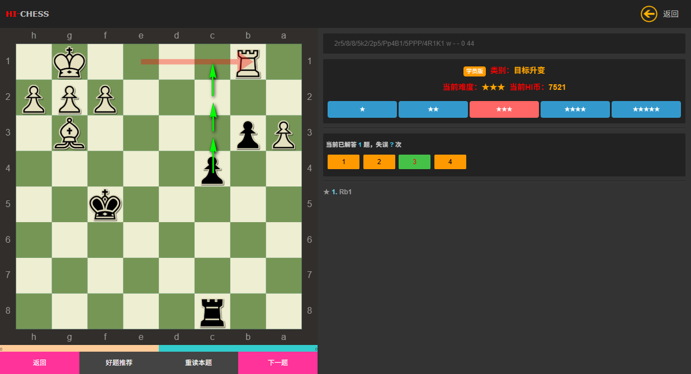Choose one-star difficulty level

pos(362,109)
